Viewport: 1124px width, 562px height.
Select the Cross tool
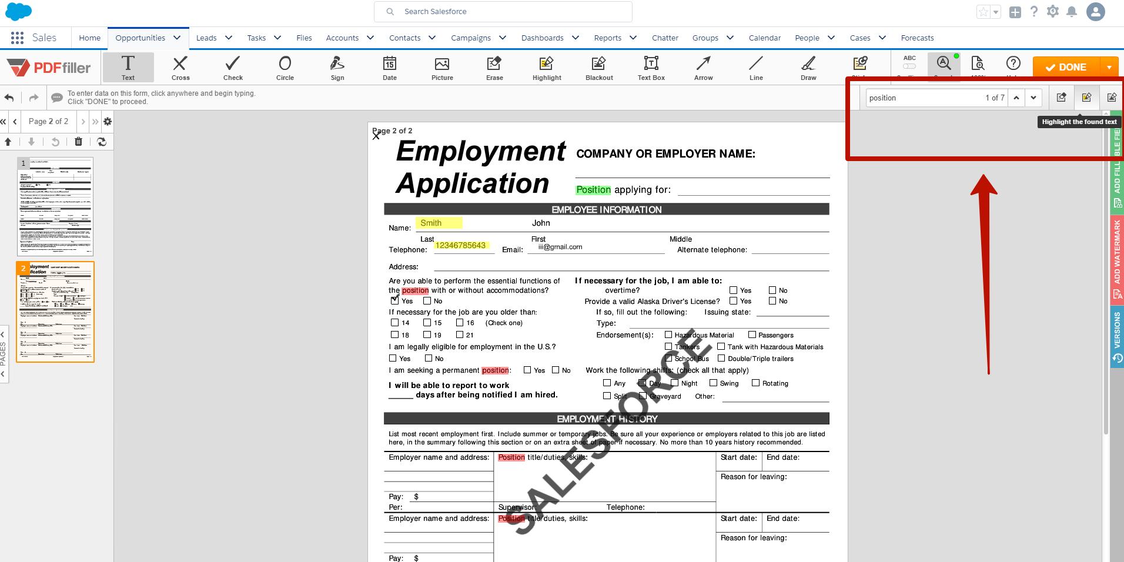(x=180, y=67)
